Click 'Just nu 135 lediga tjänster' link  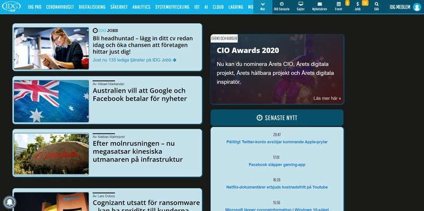(135, 60)
